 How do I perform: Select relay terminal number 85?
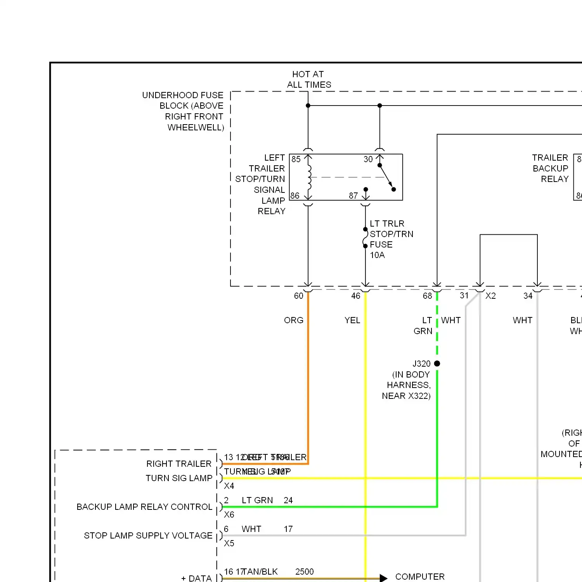coord(296,159)
